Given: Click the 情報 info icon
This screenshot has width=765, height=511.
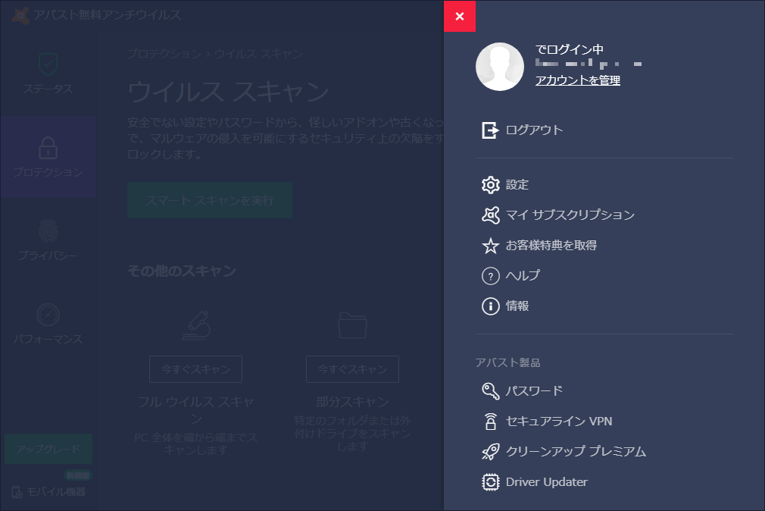Looking at the screenshot, I should (490, 306).
